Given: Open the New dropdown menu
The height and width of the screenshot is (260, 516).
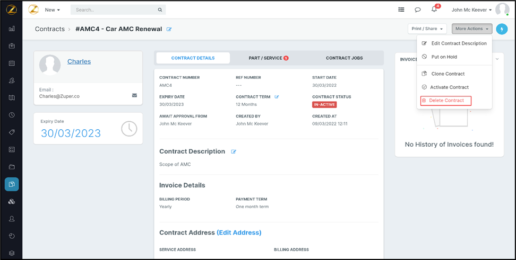Looking at the screenshot, I should (53, 10).
